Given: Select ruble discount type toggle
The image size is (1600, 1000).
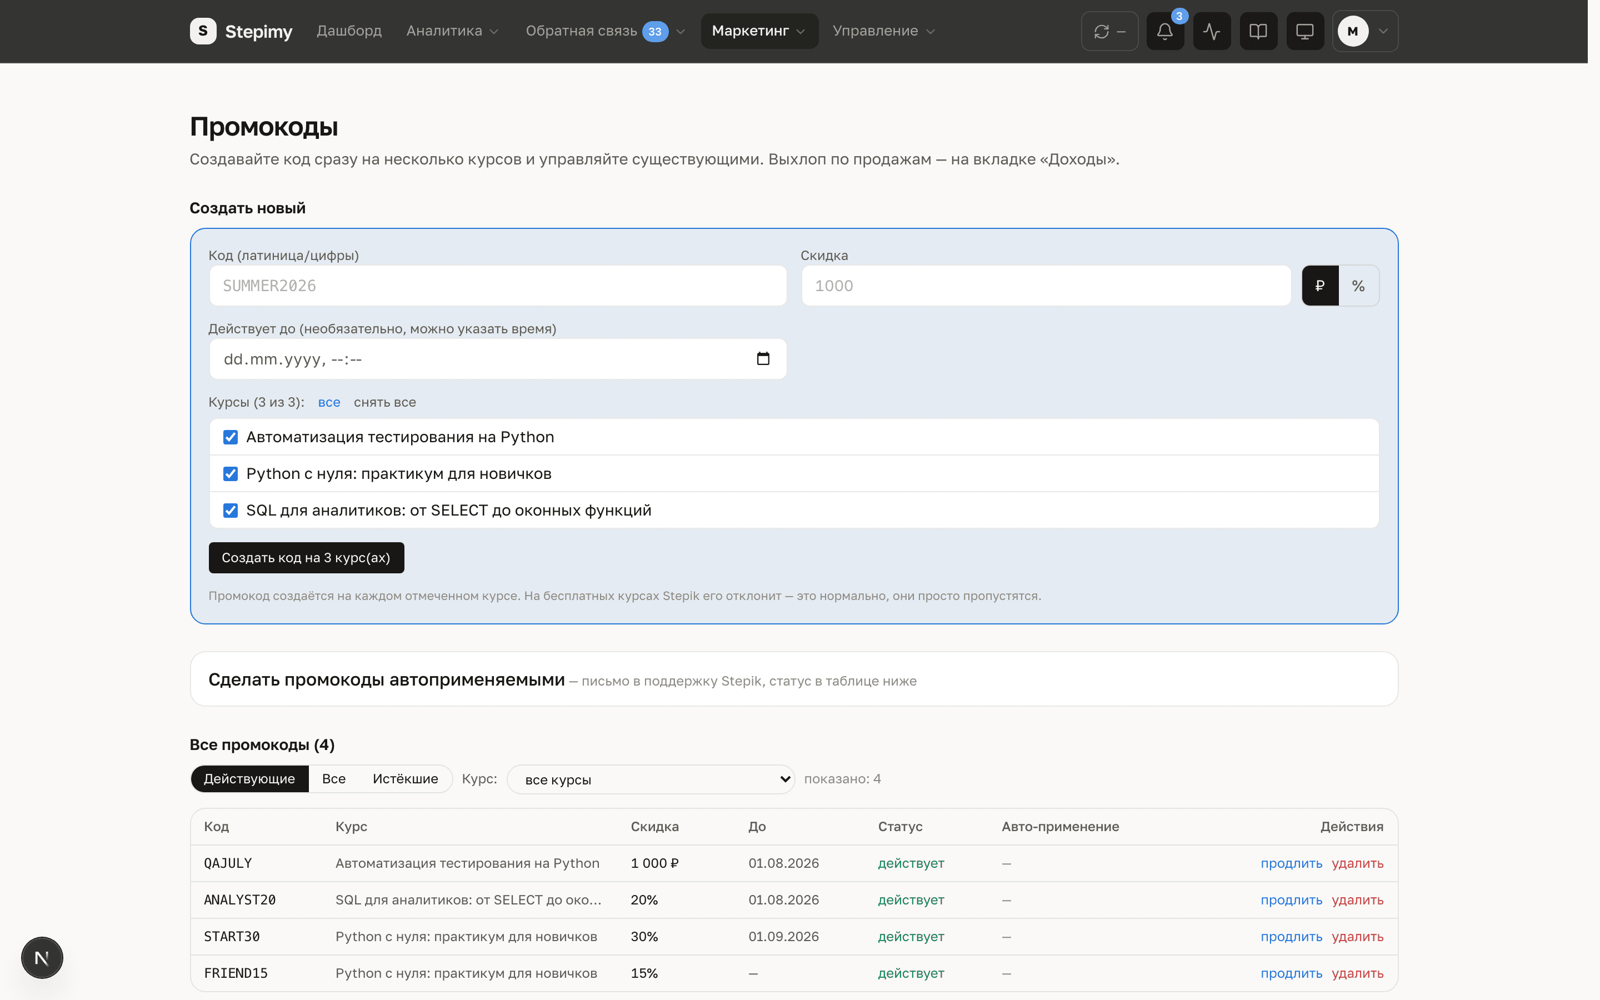Looking at the screenshot, I should pos(1319,286).
